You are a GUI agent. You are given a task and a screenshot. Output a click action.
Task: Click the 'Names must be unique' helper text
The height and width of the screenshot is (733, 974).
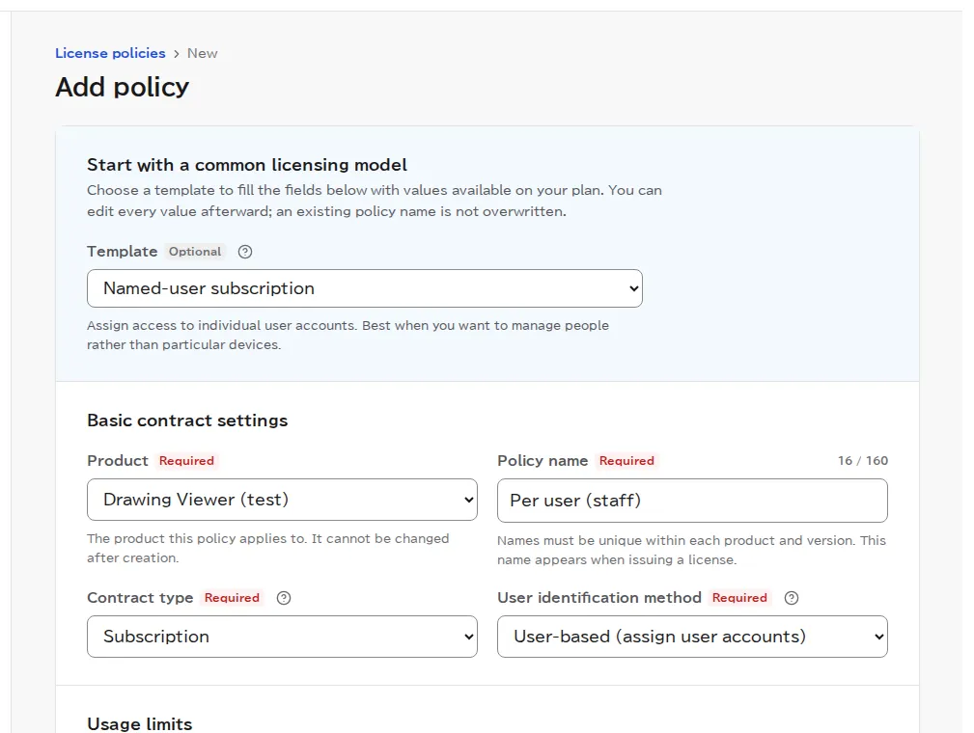[691, 550]
